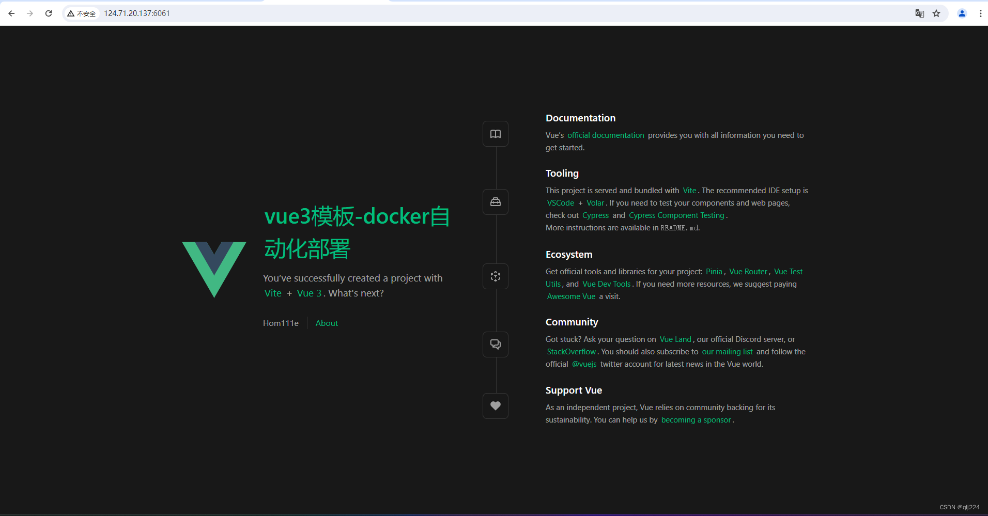Screen dimensions: 988x516
Task: Open the user profile icon
Action: point(962,13)
